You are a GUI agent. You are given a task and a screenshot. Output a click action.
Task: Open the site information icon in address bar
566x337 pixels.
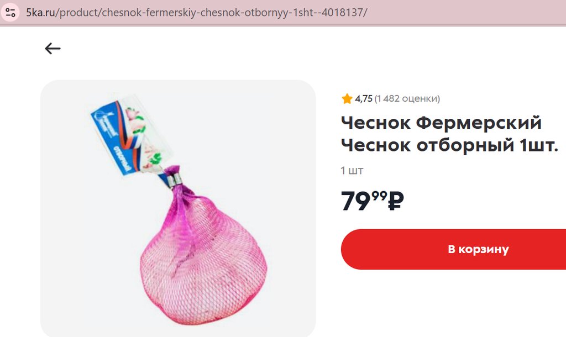coord(11,13)
